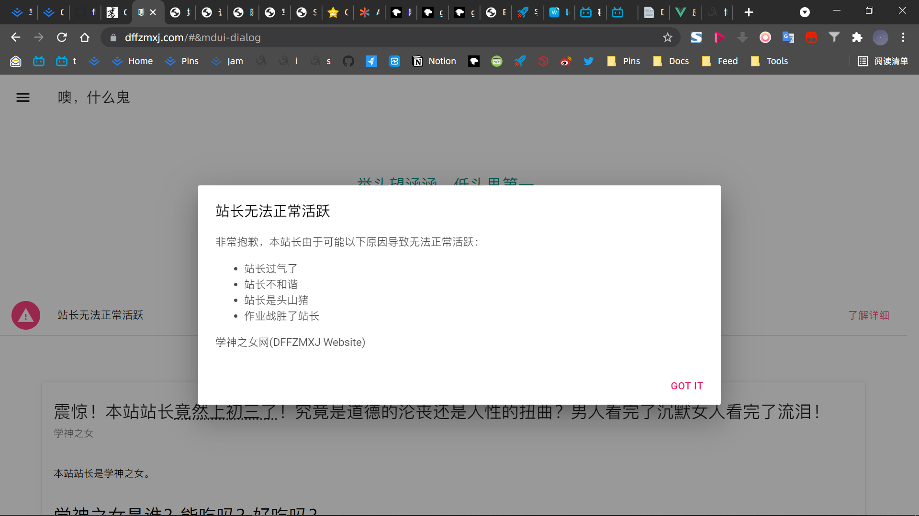The image size is (919, 516).
Task: Open the Extensions puzzle icon
Action: (857, 37)
